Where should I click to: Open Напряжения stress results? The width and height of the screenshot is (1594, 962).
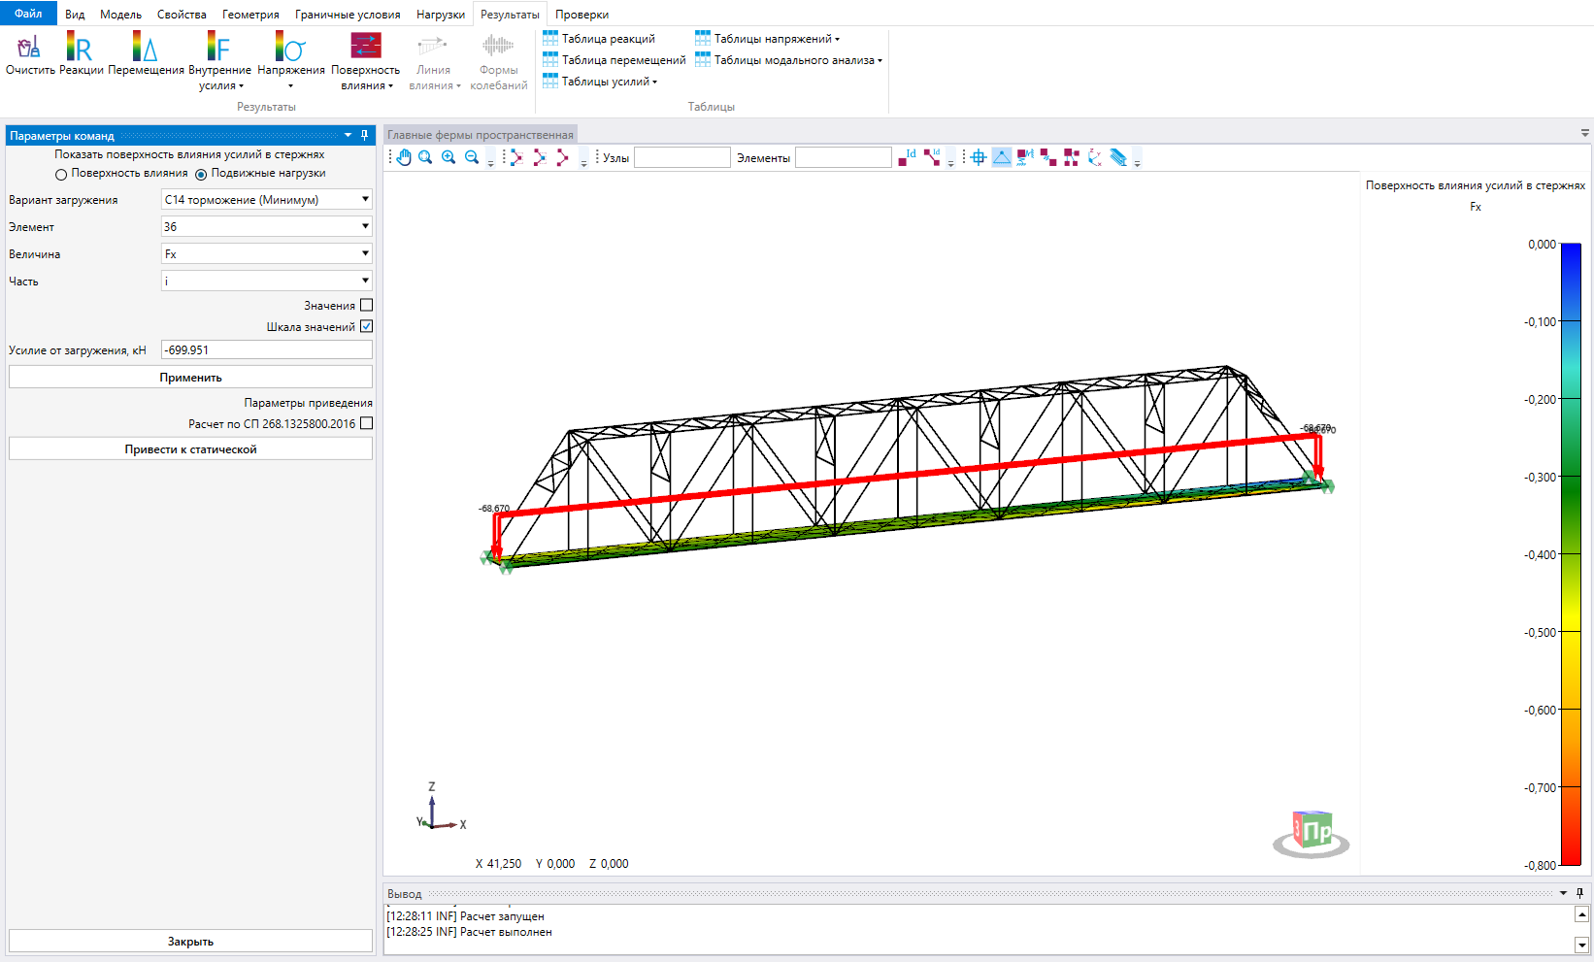tap(291, 61)
